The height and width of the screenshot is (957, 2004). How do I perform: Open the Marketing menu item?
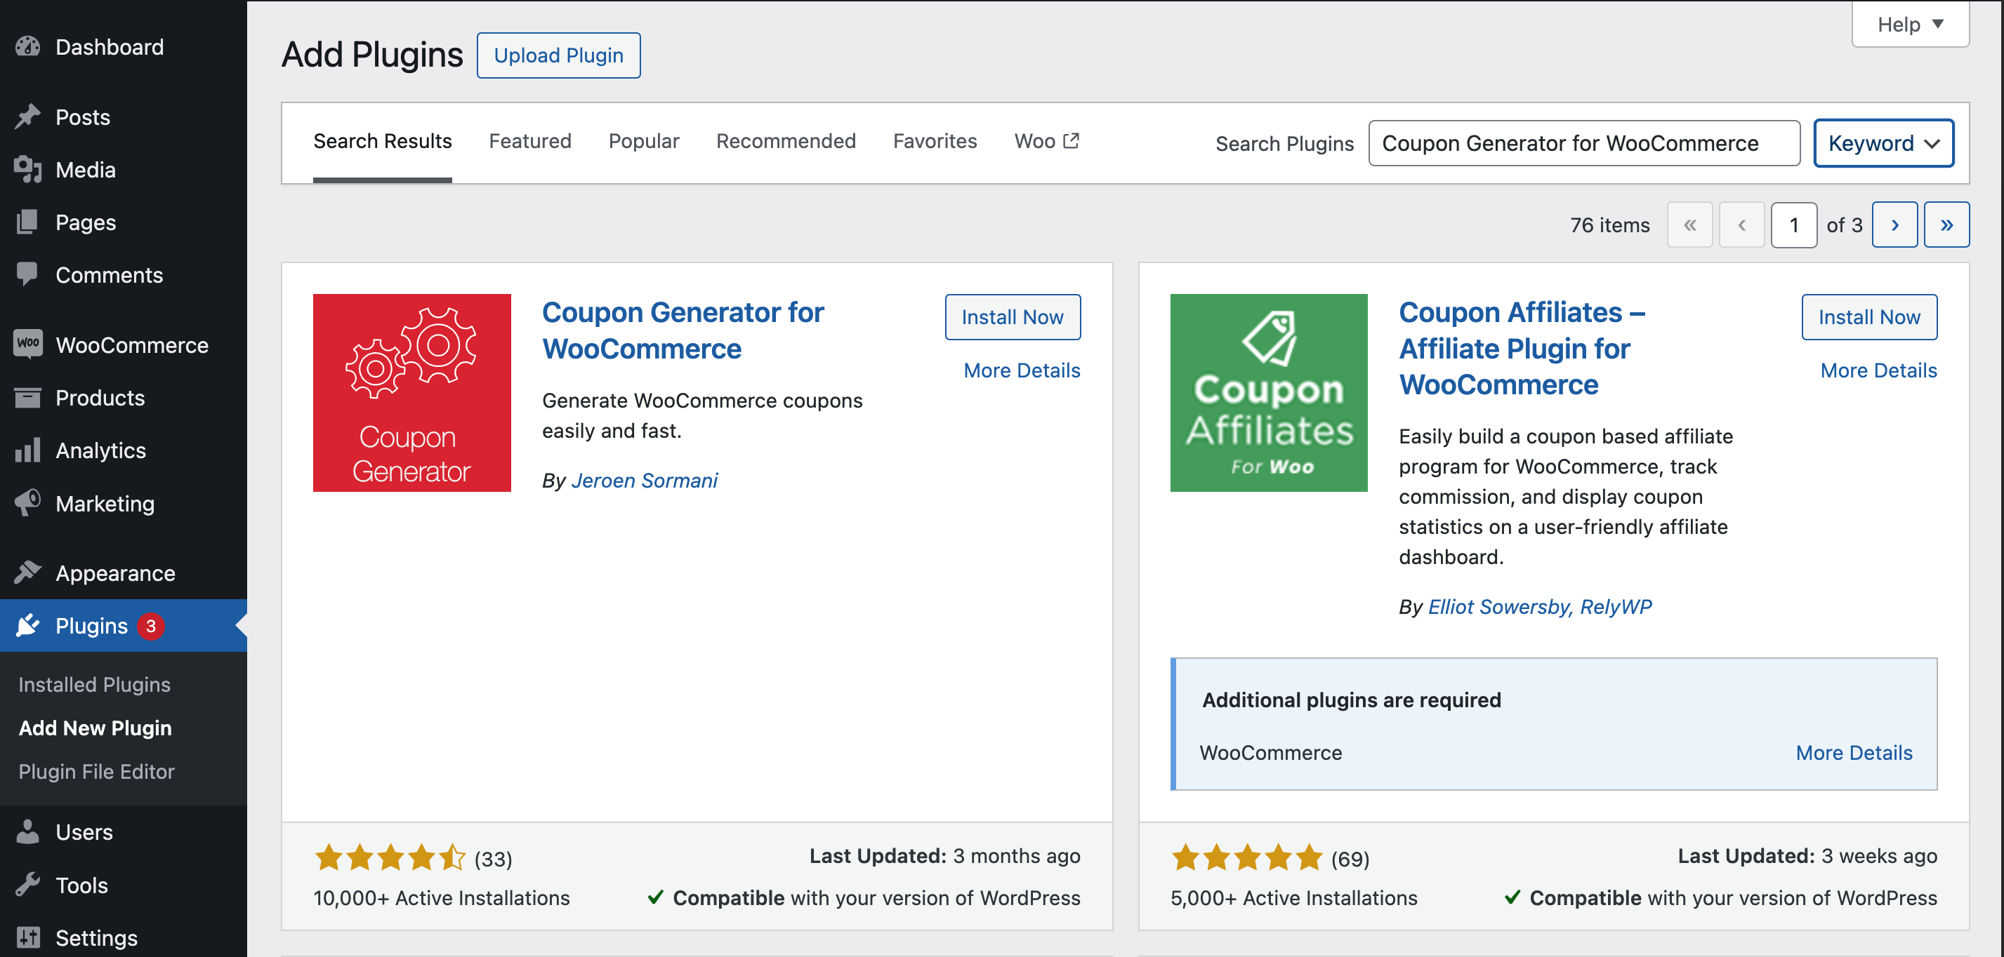123,503
